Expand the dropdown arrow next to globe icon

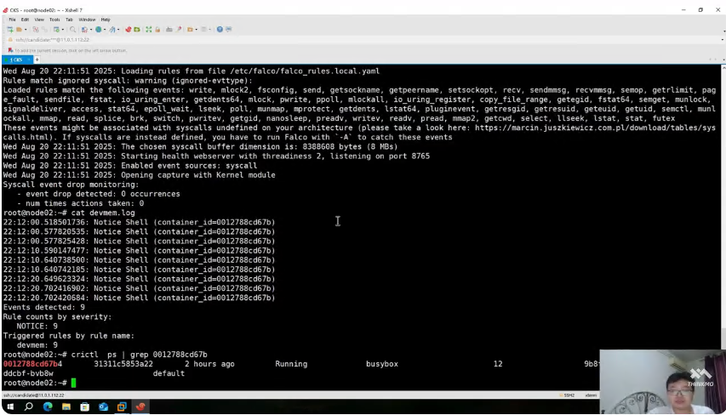pyautogui.click(x=106, y=29)
